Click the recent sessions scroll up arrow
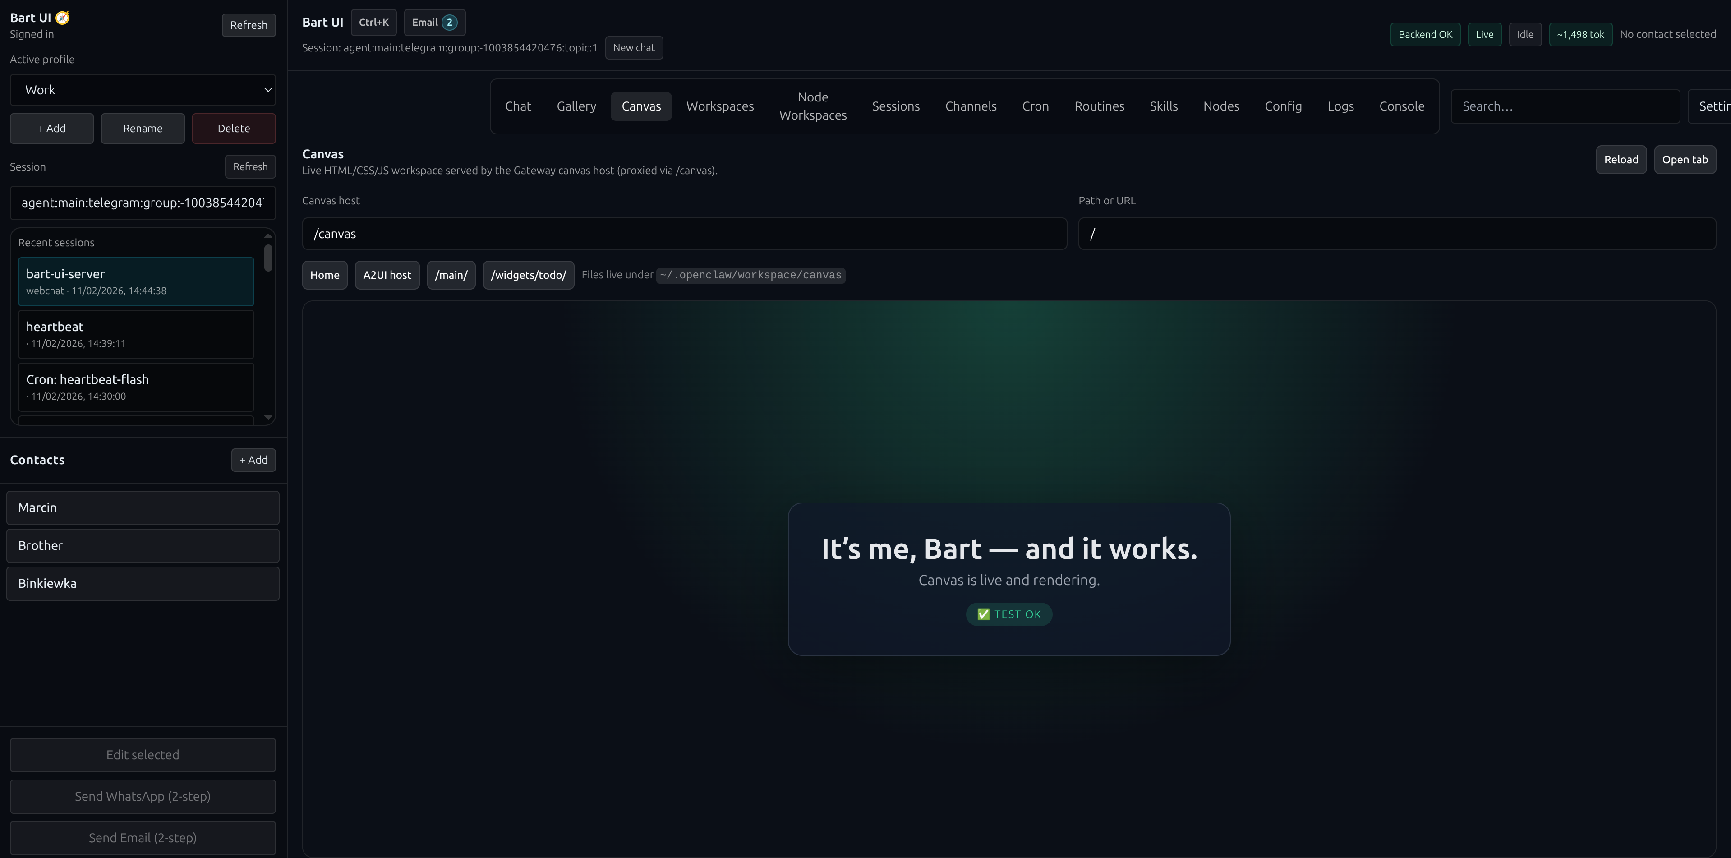The width and height of the screenshot is (1731, 858). click(x=268, y=235)
